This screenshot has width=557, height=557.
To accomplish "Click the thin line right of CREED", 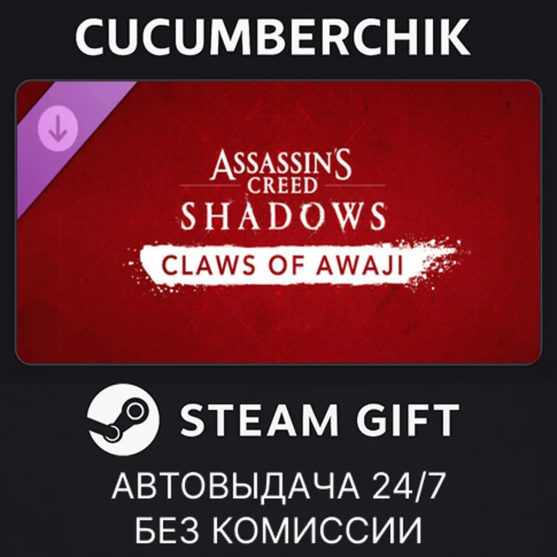I will (355, 185).
